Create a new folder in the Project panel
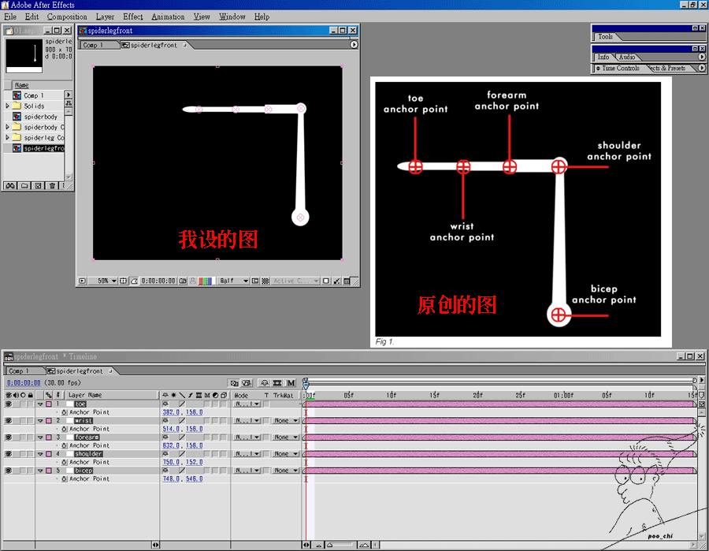 pos(24,185)
